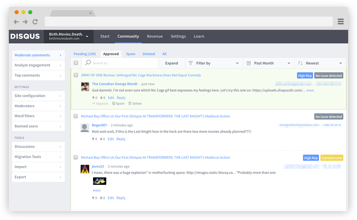357x220 pixels.
Task: Open Roger007's default avatar
Action: [85, 128]
